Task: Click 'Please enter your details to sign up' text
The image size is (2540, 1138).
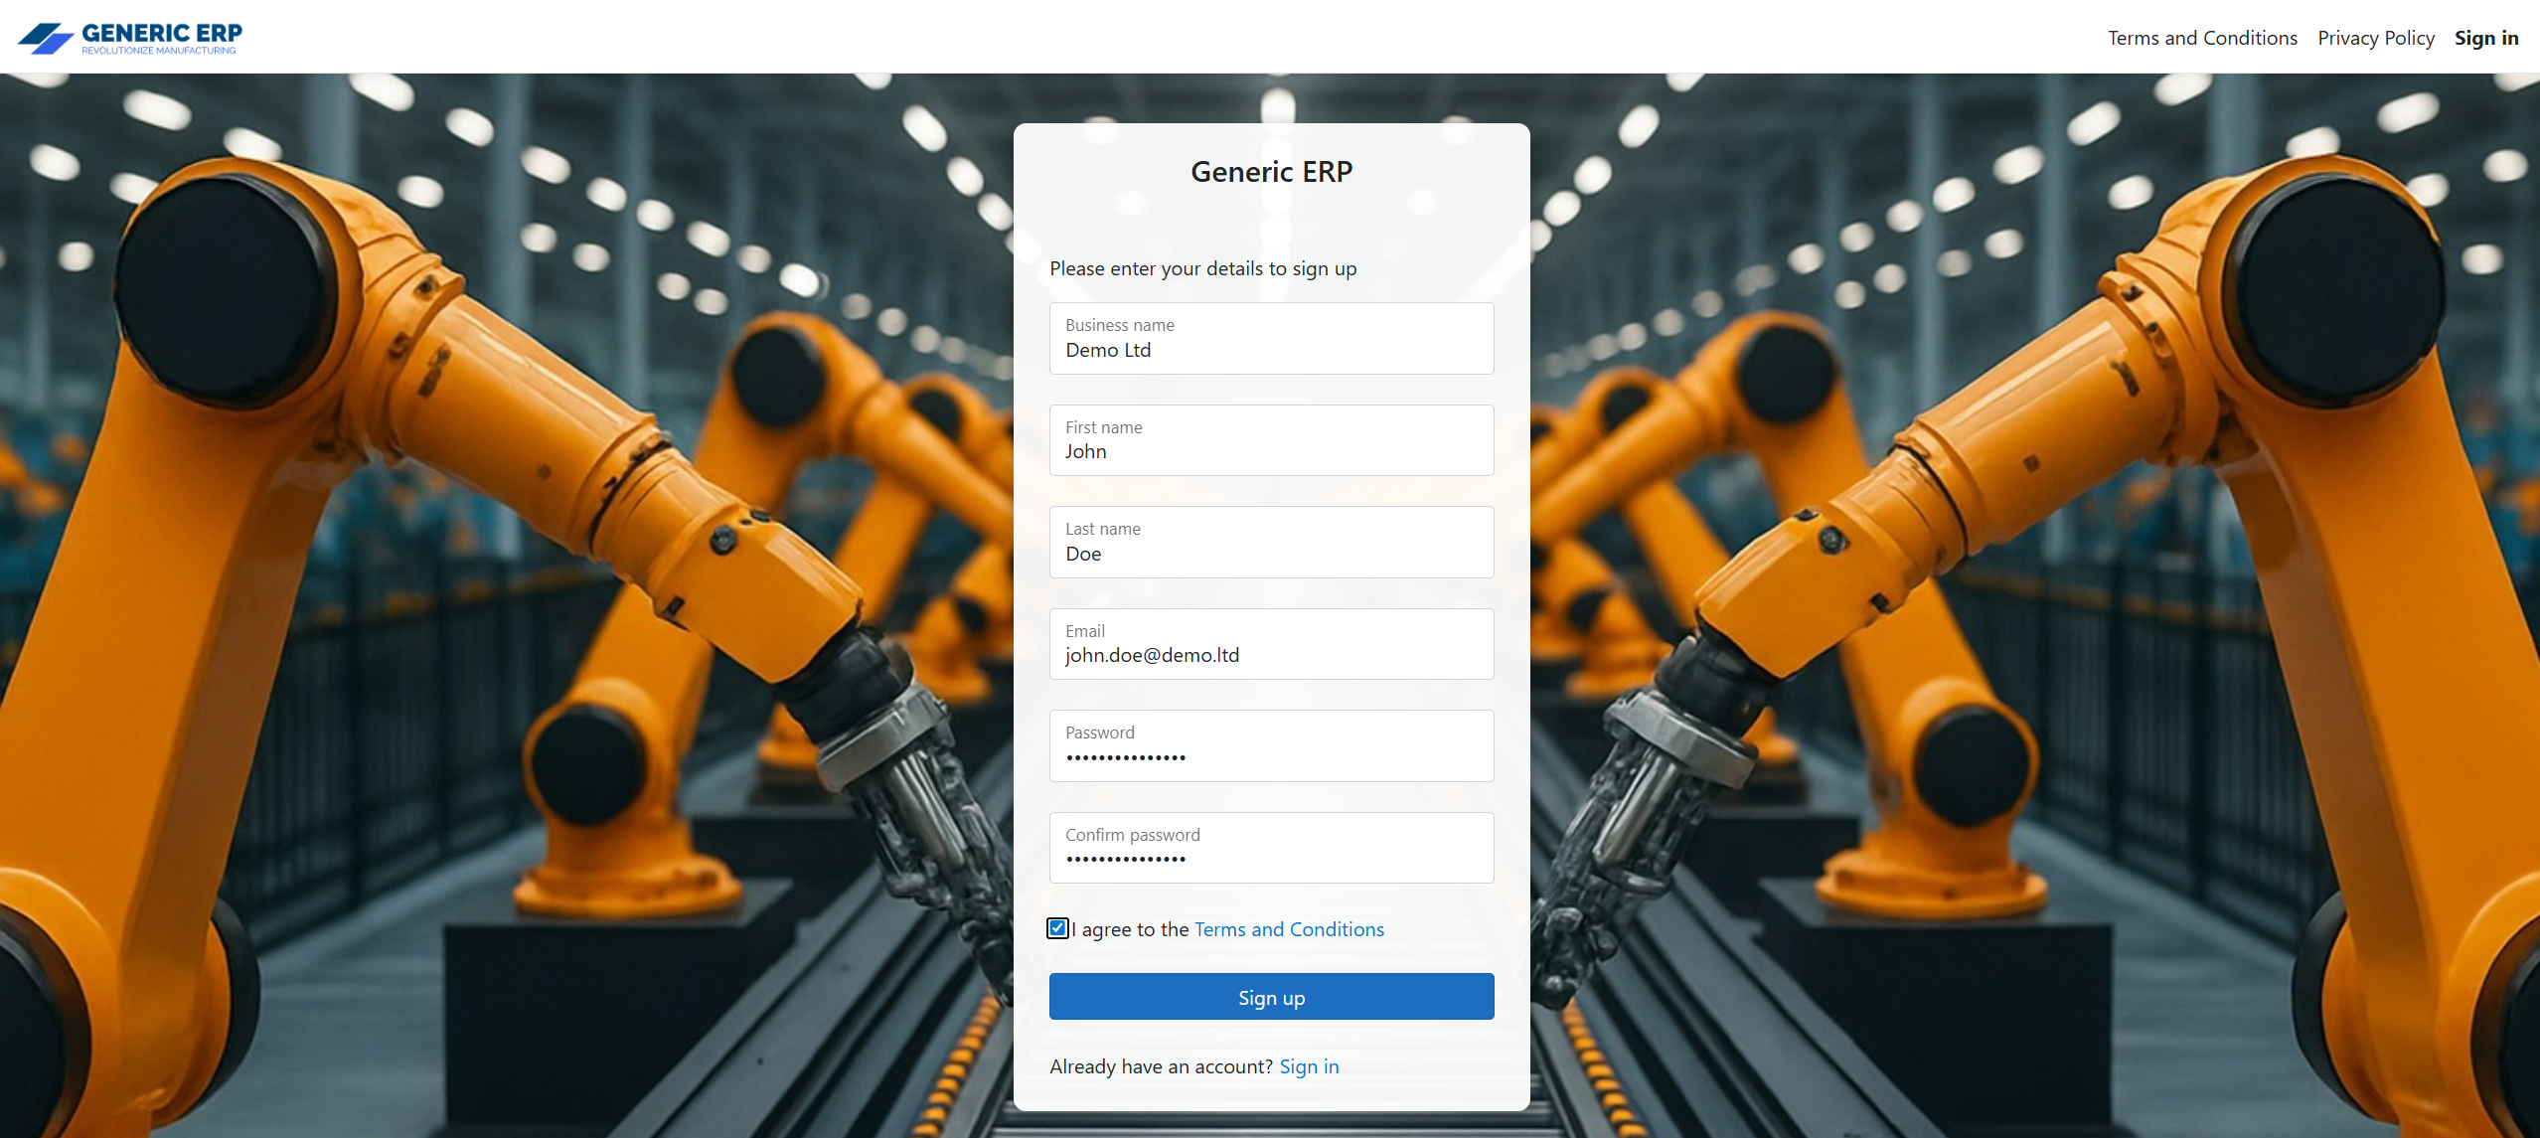Action: tap(1202, 268)
